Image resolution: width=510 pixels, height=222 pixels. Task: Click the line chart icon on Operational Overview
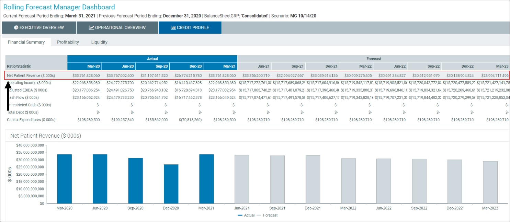pyautogui.click(x=91, y=28)
